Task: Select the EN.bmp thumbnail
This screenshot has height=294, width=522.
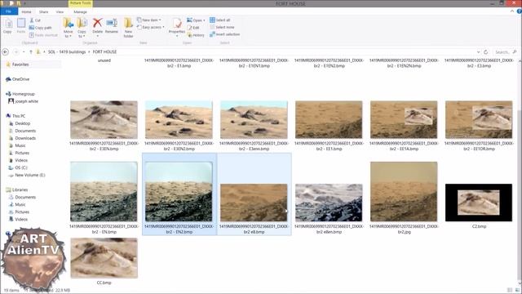Action: click(104, 192)
